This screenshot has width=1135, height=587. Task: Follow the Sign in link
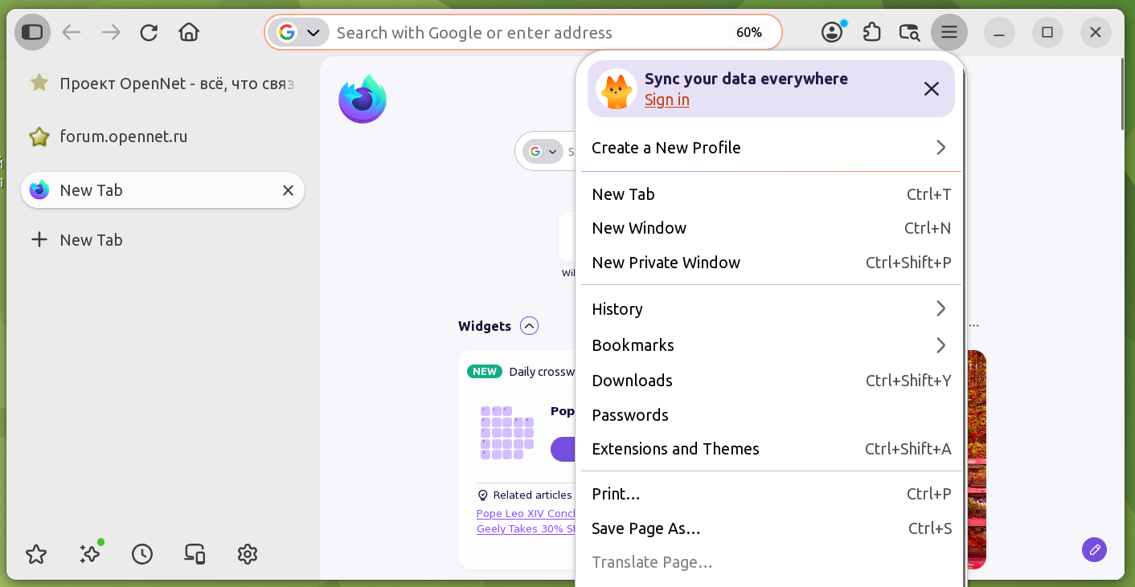667,100
